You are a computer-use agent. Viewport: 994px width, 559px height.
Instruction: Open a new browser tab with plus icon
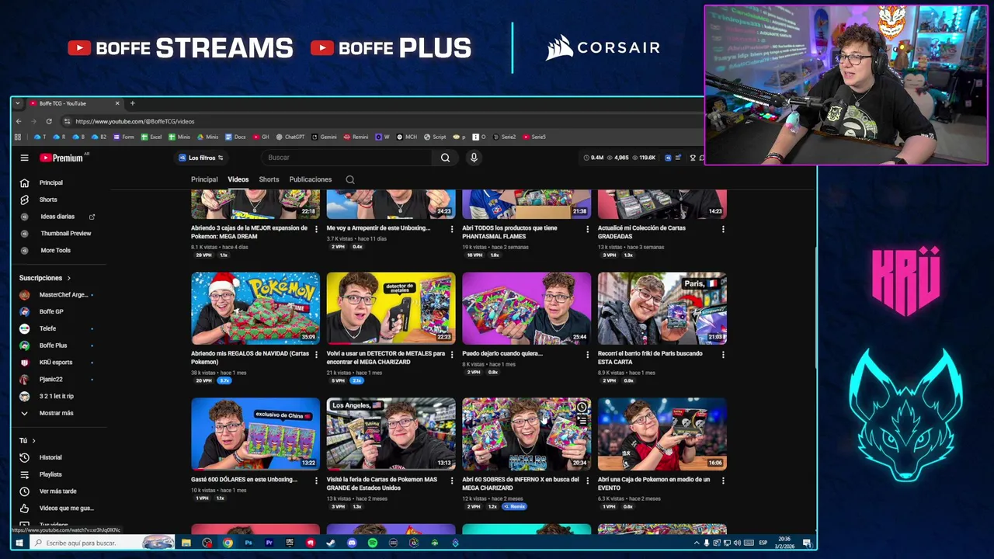132,103
